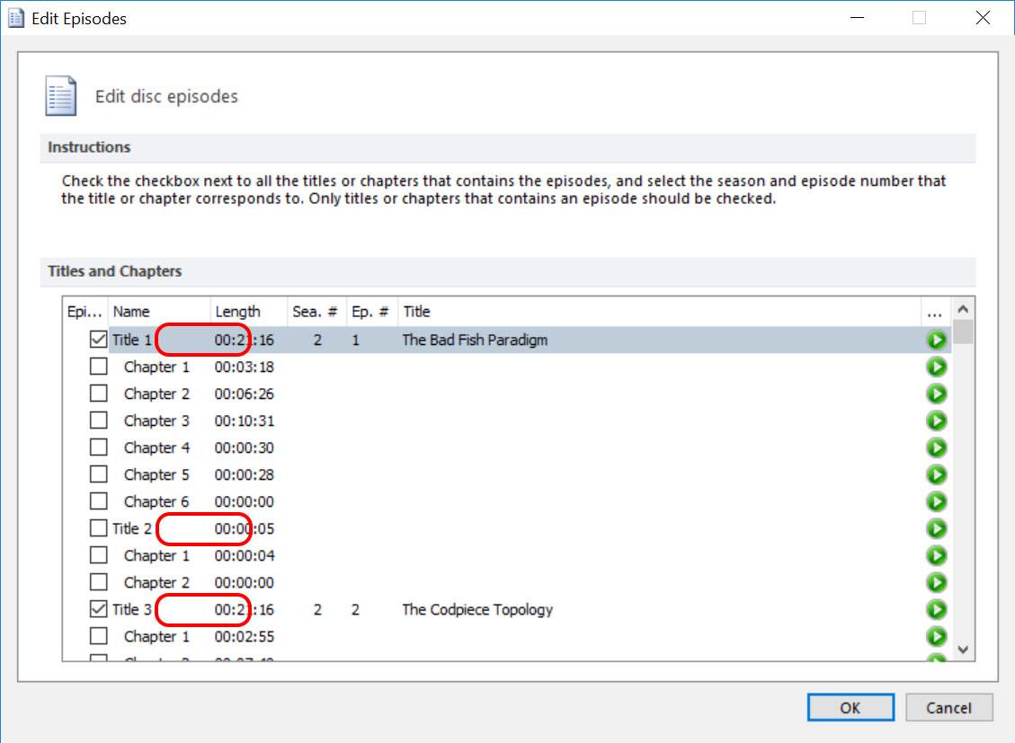The image size is (1015, 743).
Task: Click the Ep. # column header
Action: 372,312
